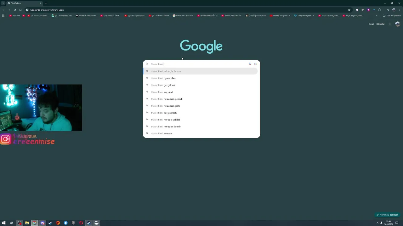
Task: Open Discord from the taskbar
Action: click(x=43, y=223)
